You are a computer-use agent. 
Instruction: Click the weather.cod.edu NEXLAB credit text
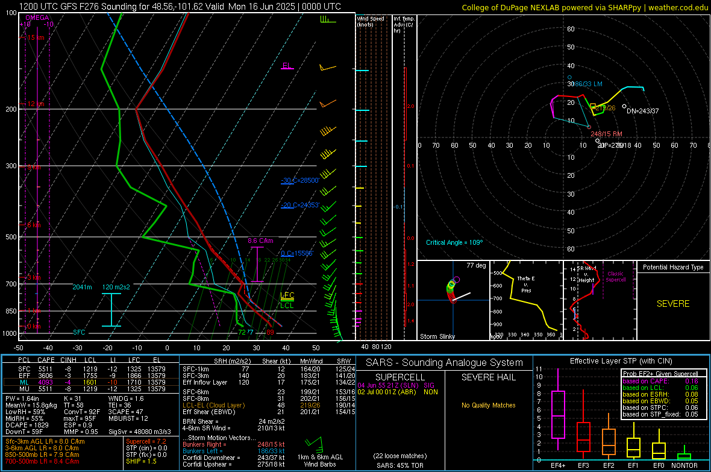[584, 7]
